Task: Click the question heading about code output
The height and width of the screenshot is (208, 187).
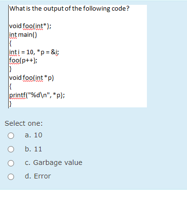Action: [x=69, y=9]
